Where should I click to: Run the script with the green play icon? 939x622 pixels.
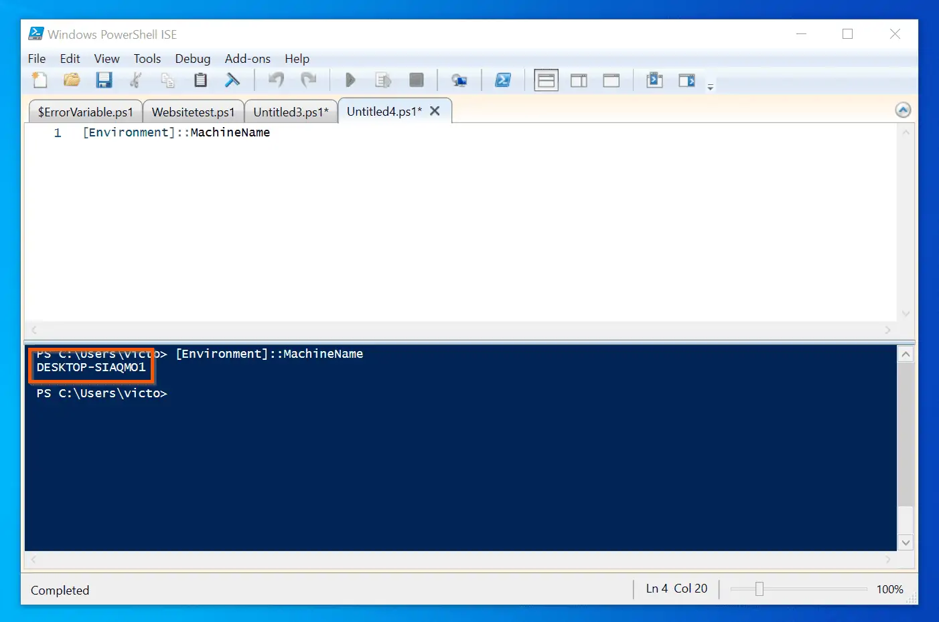(x=350, y=80)
